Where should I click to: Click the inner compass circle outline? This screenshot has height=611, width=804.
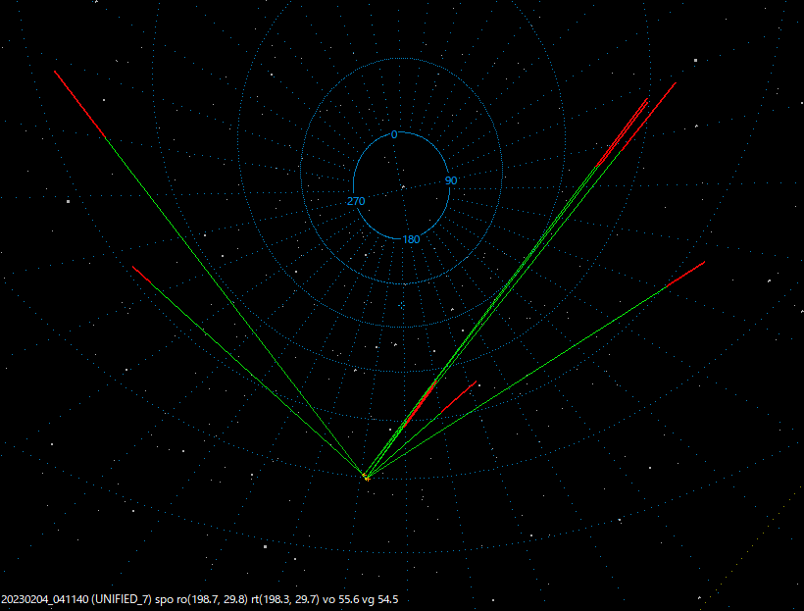404,132
